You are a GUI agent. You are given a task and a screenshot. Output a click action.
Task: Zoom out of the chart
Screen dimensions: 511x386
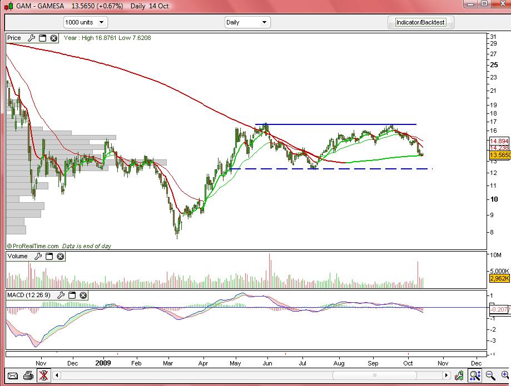coord(490,375)
